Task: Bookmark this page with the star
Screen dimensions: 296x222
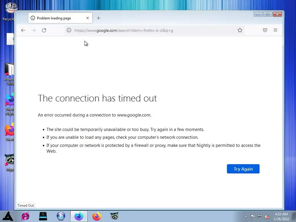Action: pyautogui.click(x=240, y=30)
